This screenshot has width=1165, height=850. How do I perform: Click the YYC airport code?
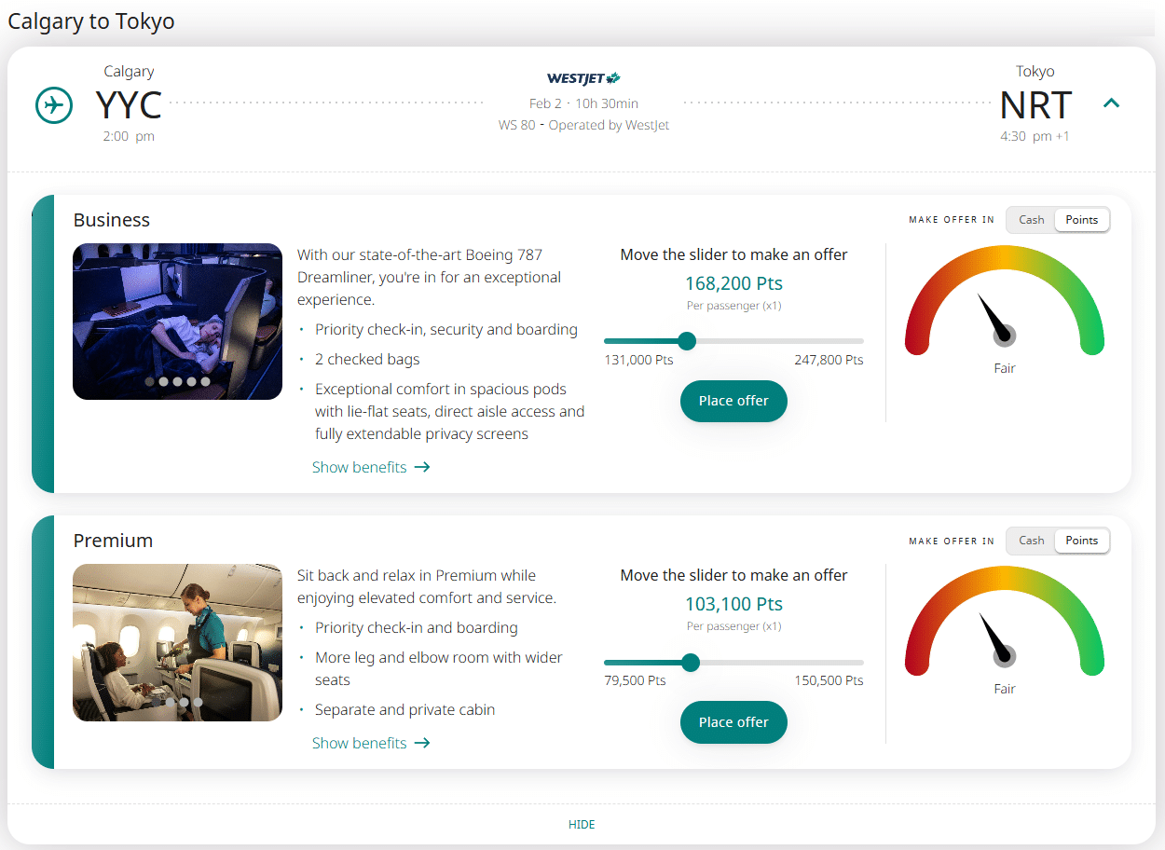click(x=129, y=105)
